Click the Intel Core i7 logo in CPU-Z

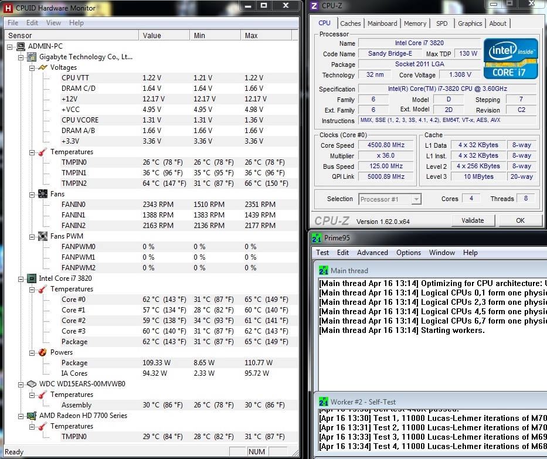pyautogui.click(x=511, y=59)
